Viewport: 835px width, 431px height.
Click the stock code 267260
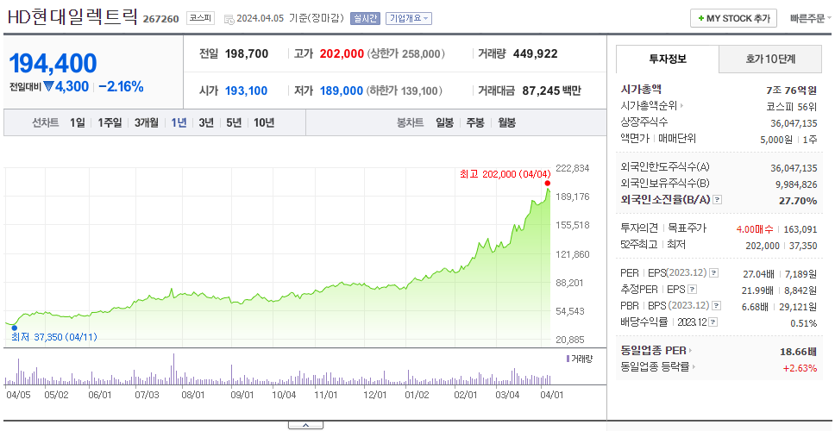point(160,19)
